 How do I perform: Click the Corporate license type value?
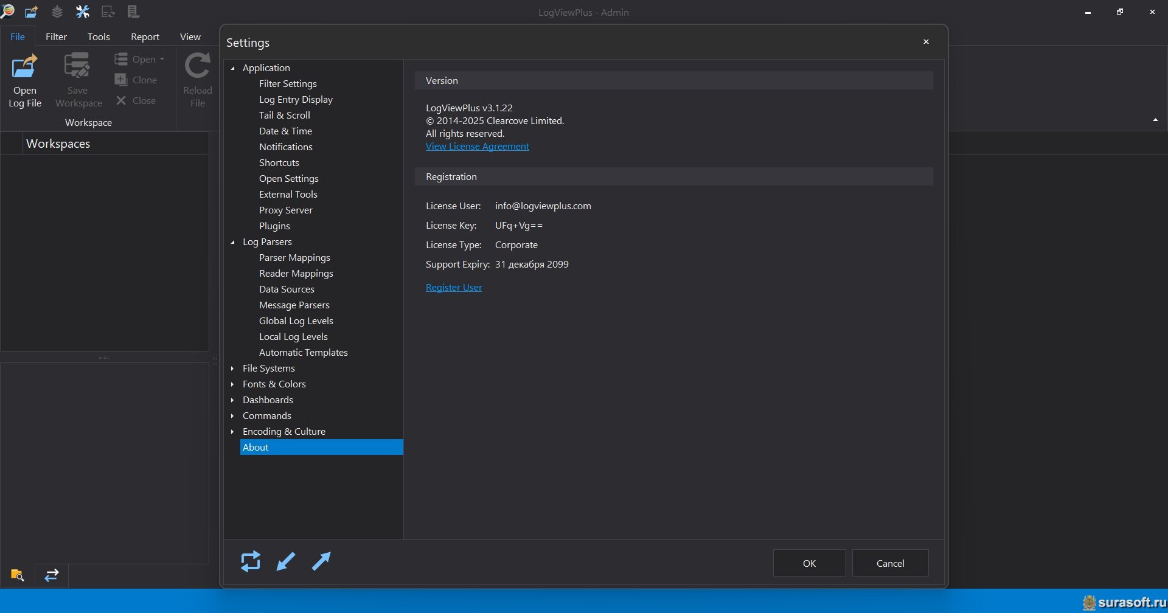(516, 245)
